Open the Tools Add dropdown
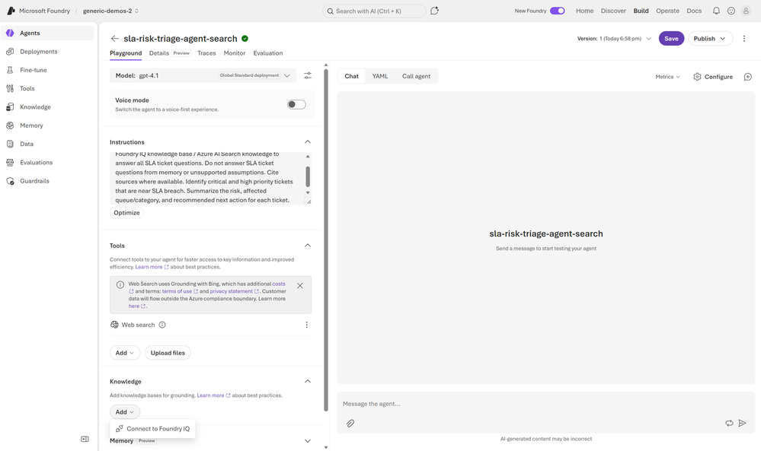The width and height of the screenshot is (761, 451). pyautogui.click(x=125, y=353)
